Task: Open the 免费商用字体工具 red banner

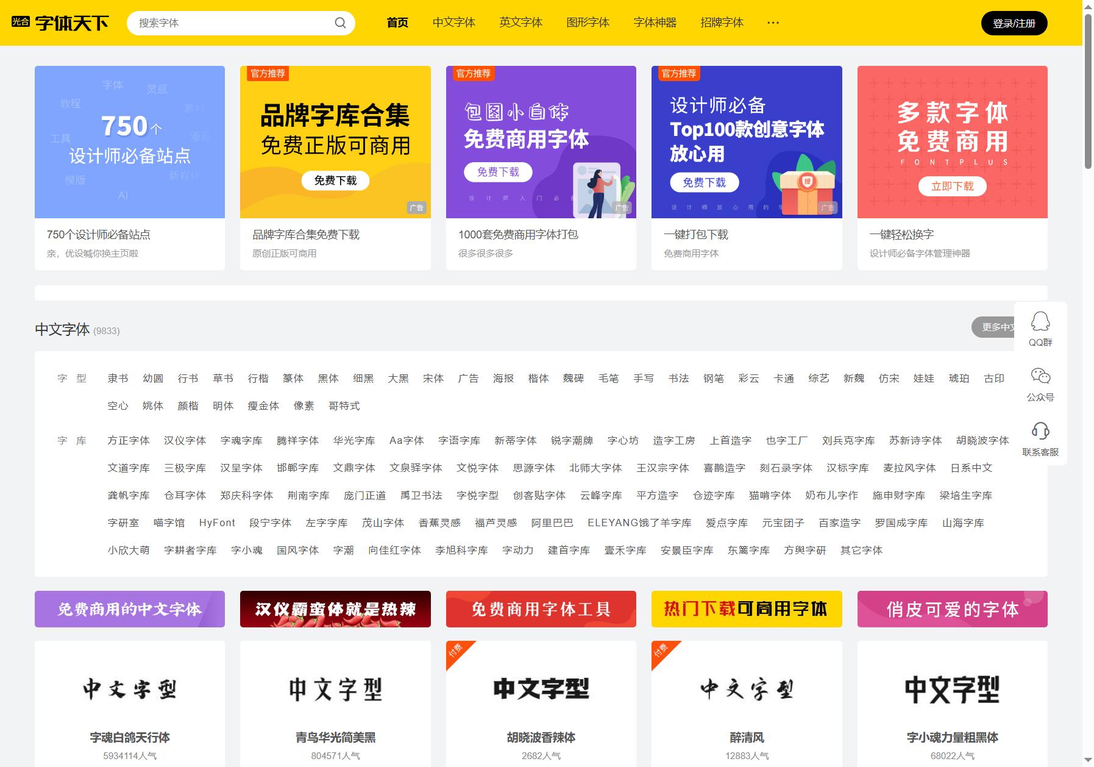Action: click(x=541, y=609)
